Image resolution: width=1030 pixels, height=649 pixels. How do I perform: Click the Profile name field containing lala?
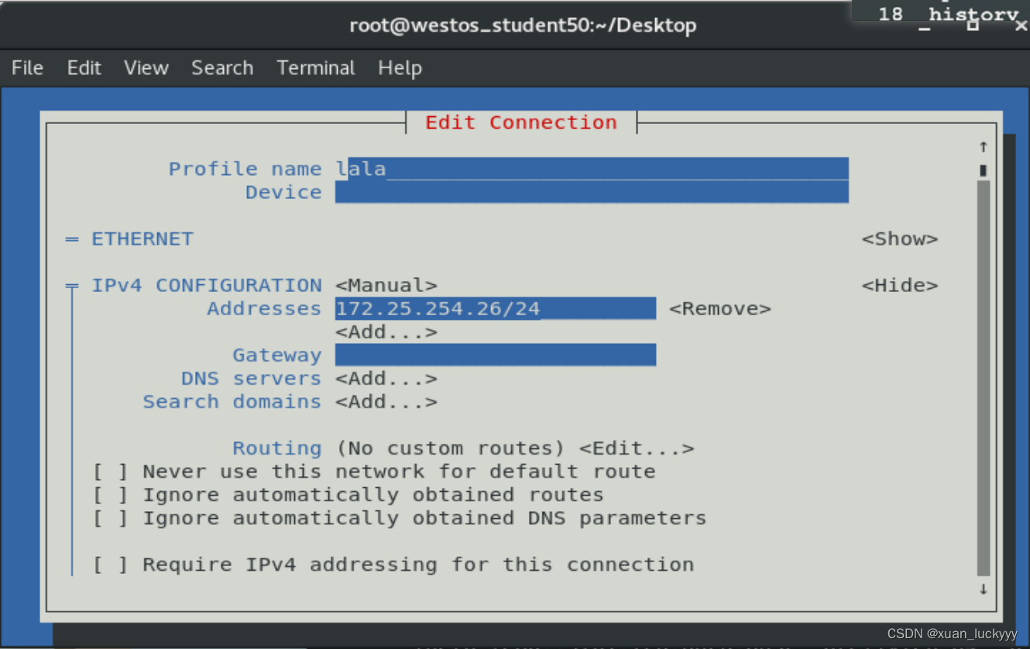(592, 169)
